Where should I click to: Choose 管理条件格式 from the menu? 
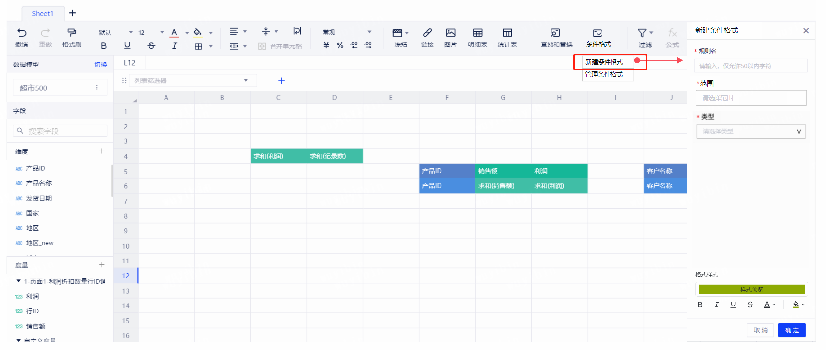[604, 75]
